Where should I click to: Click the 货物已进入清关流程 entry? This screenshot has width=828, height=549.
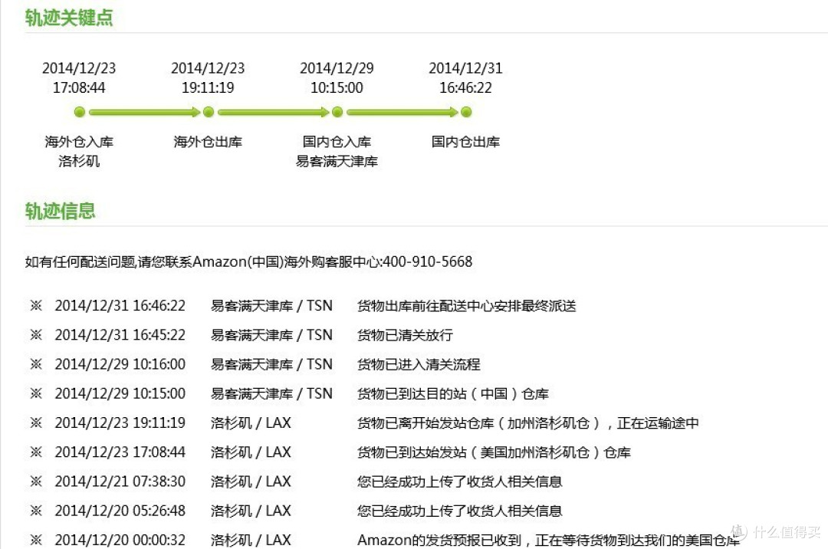[419, 364]
